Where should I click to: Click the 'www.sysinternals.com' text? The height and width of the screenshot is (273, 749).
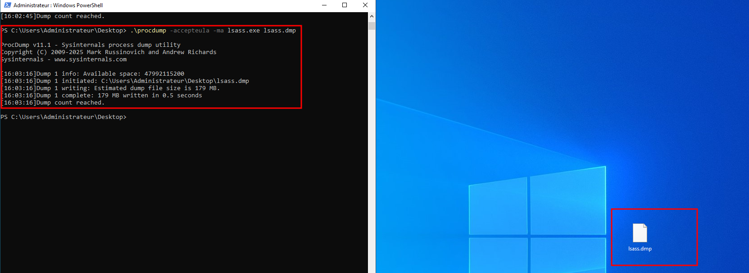coord(91,59)
